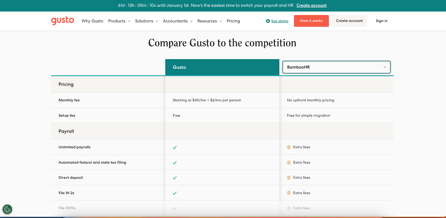Expand the Resources menu
Image resolution: width=446 pixels, height=218 pixels.
210,21
